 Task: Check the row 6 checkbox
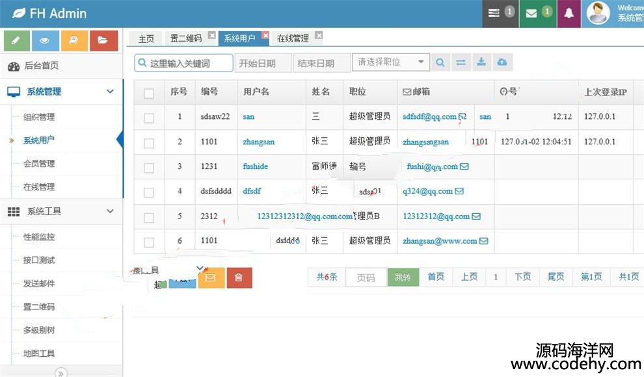(x=149, y=242)
